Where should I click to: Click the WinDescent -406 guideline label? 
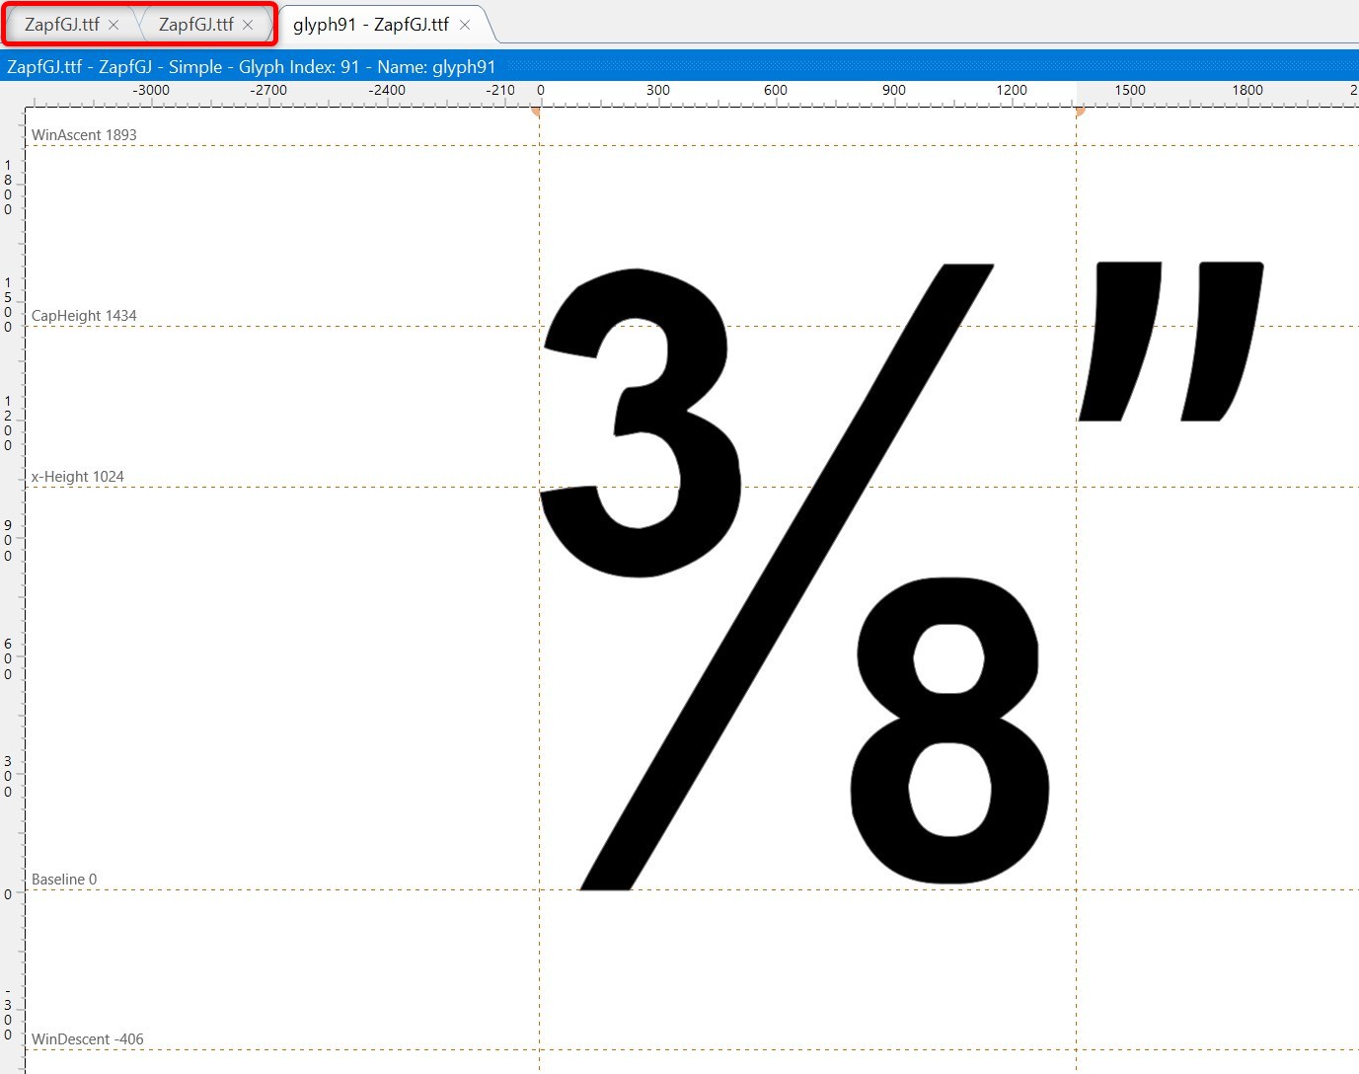tap(88, 1039)
